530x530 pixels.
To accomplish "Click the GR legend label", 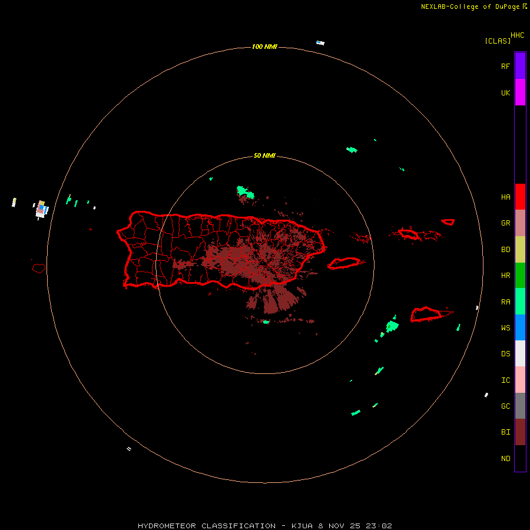I will (506, 223).
